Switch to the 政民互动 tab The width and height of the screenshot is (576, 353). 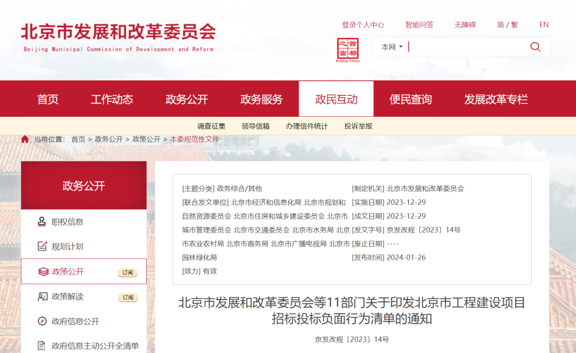(x=336, y=99)
